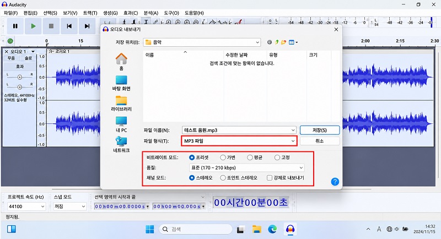Toggle 솔로 on the 오디오 1 track
Screen dimensions: 441x239
pyautogui.click(x=28, y=58)
